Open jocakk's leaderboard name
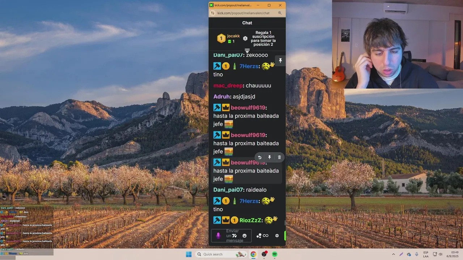 coord(233,36)
